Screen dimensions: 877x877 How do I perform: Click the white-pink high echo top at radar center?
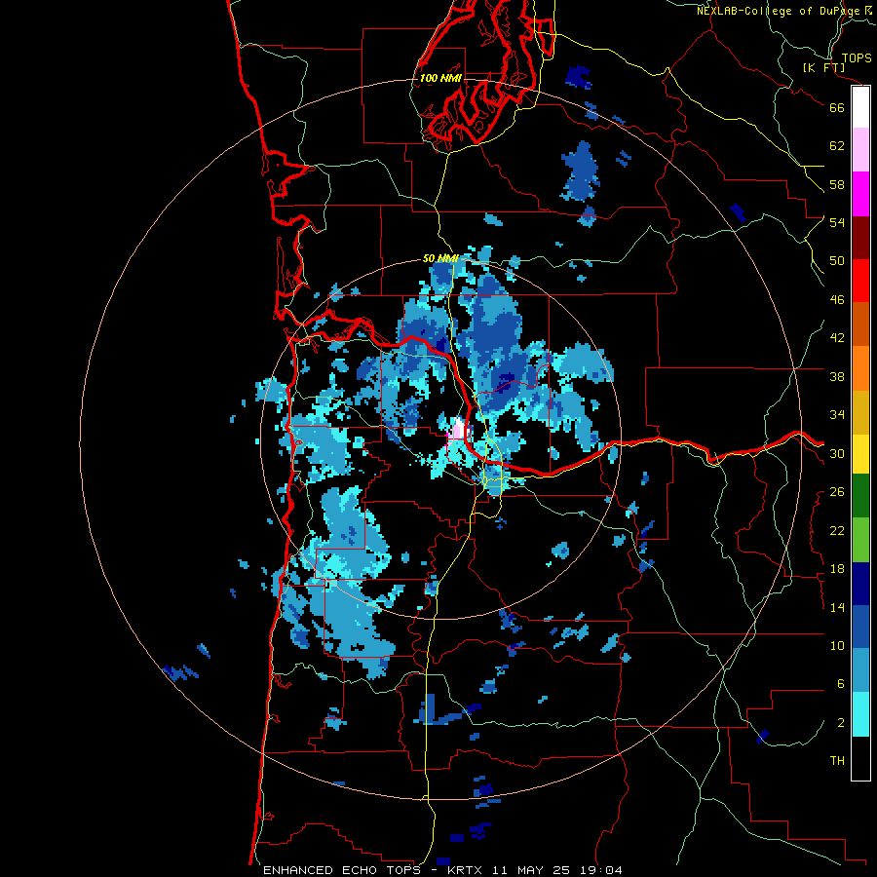458,430
